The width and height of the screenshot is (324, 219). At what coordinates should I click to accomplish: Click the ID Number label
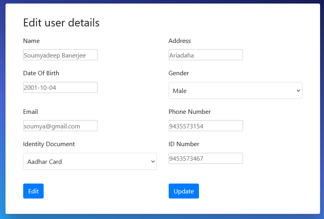click(184, 144)
